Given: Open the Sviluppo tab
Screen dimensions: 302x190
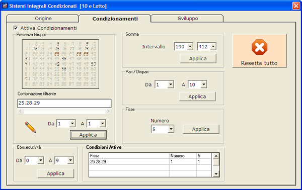Looking at the screenshot, I should coord(187,19).
